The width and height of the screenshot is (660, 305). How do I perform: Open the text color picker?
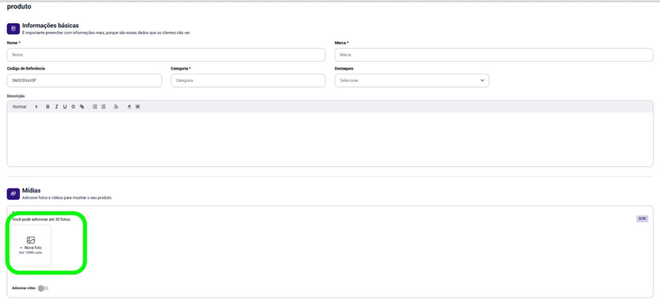click(129, 107)
